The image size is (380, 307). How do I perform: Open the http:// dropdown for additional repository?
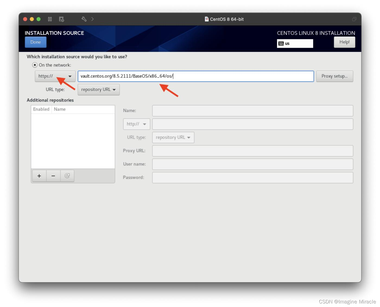pyautogui.click(x=136, y=124)
